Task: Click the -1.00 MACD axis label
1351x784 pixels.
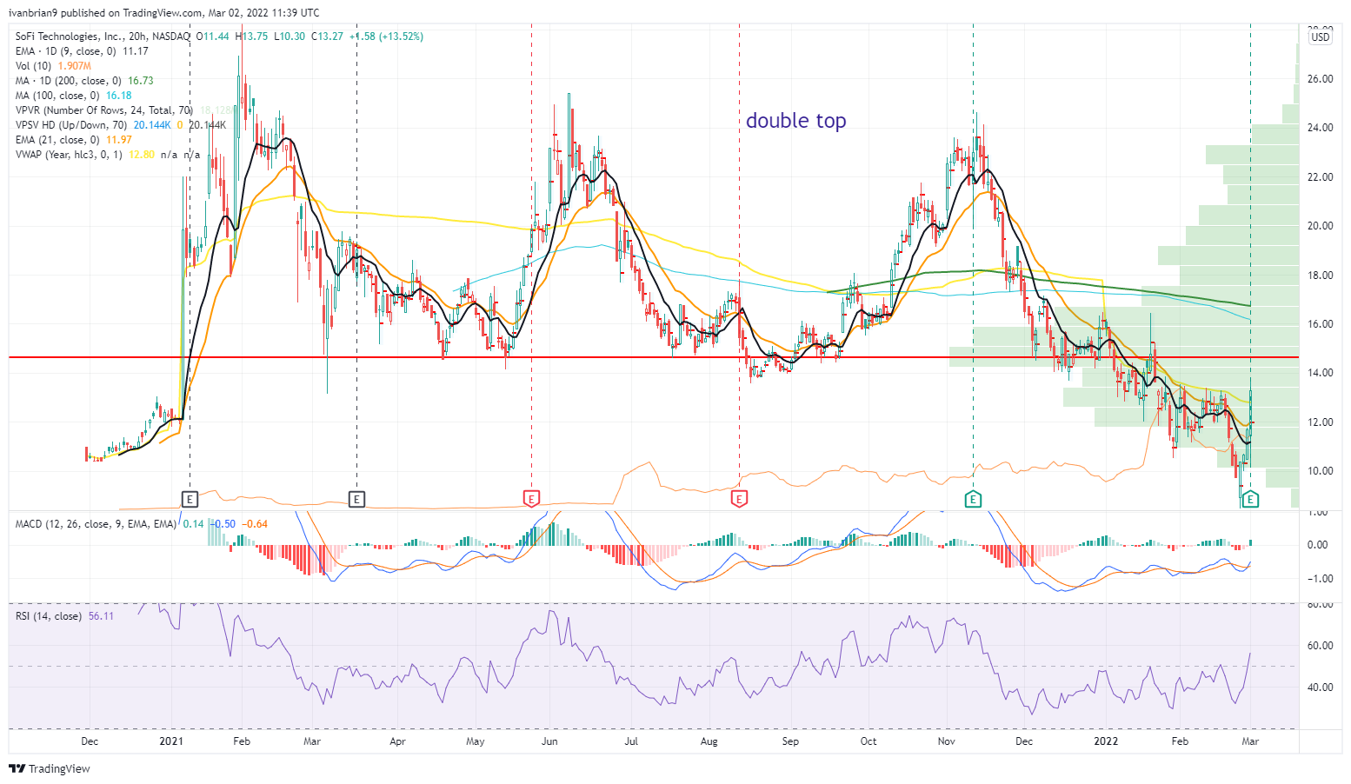Action: (1319, 579)
